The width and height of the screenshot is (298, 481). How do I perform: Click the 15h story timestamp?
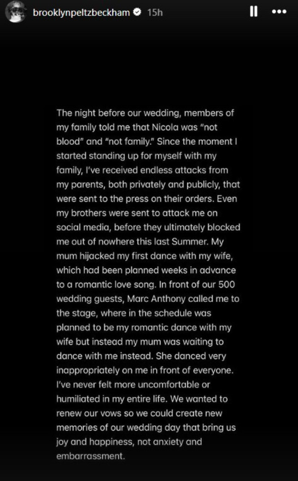(155, 13)
